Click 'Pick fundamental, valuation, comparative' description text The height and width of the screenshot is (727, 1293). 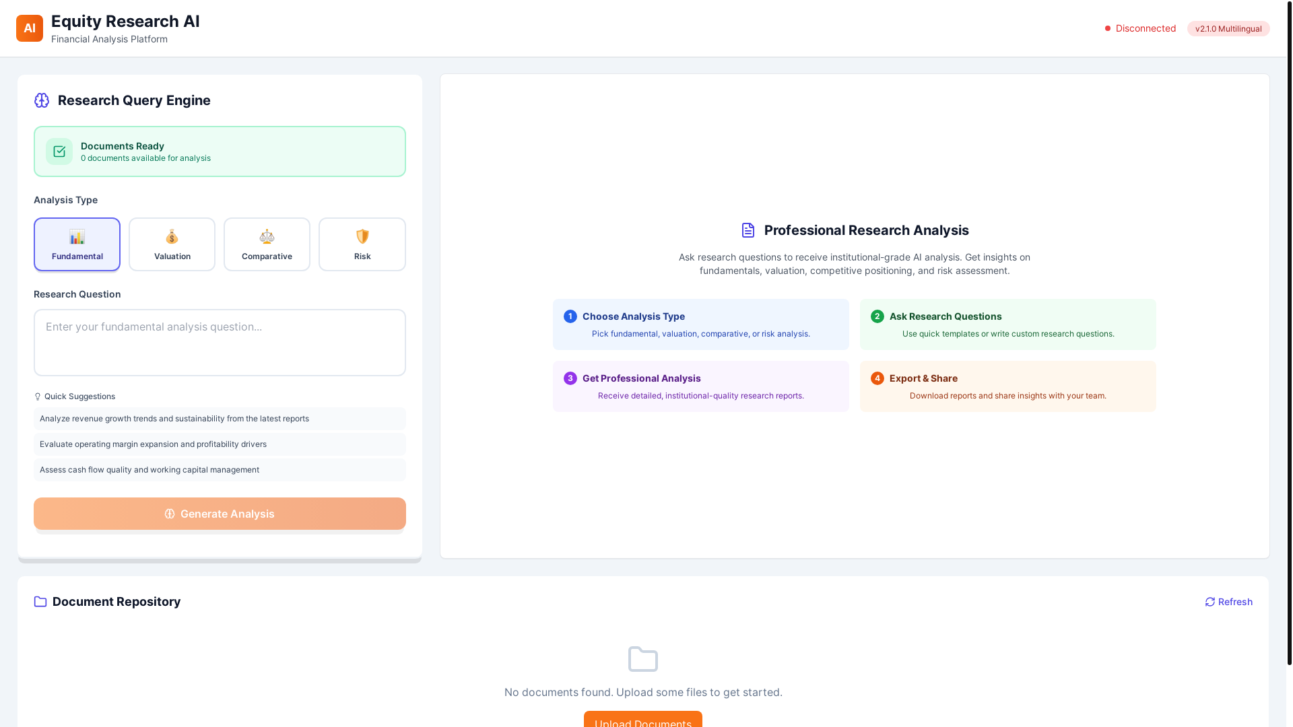pyautogui.click(x=701, y=334)
